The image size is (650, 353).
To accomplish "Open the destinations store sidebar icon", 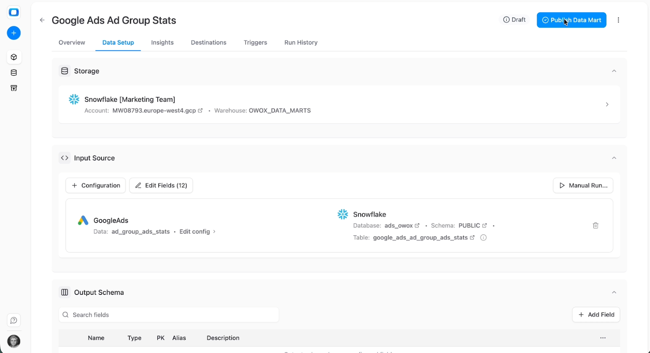I will click(x=14, y=88).
